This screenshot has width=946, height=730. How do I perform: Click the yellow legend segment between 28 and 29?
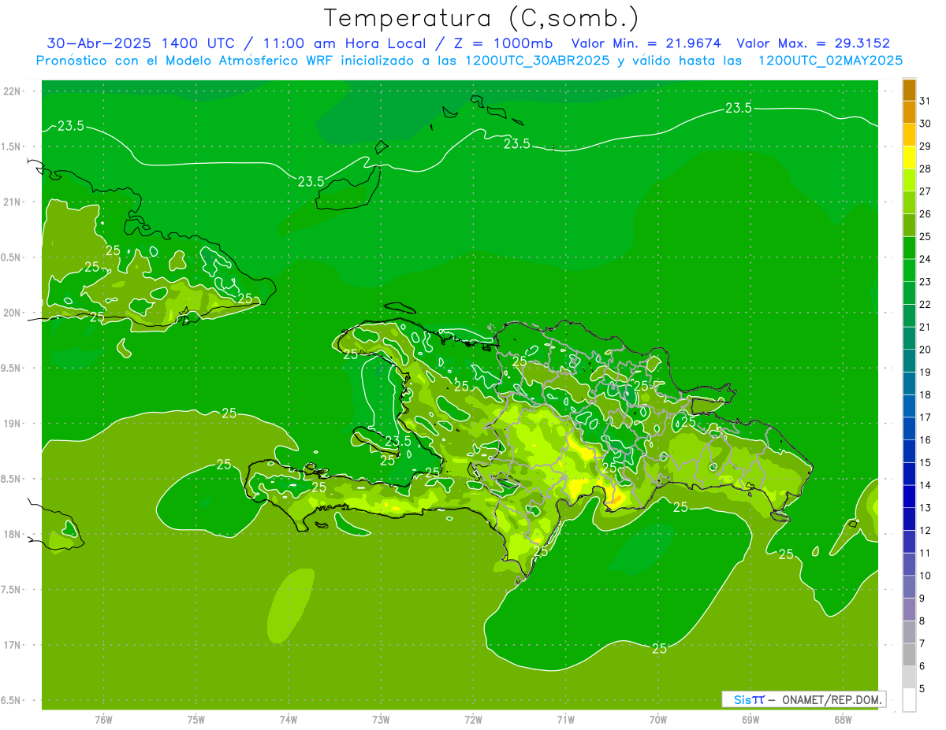pos(909,157)
